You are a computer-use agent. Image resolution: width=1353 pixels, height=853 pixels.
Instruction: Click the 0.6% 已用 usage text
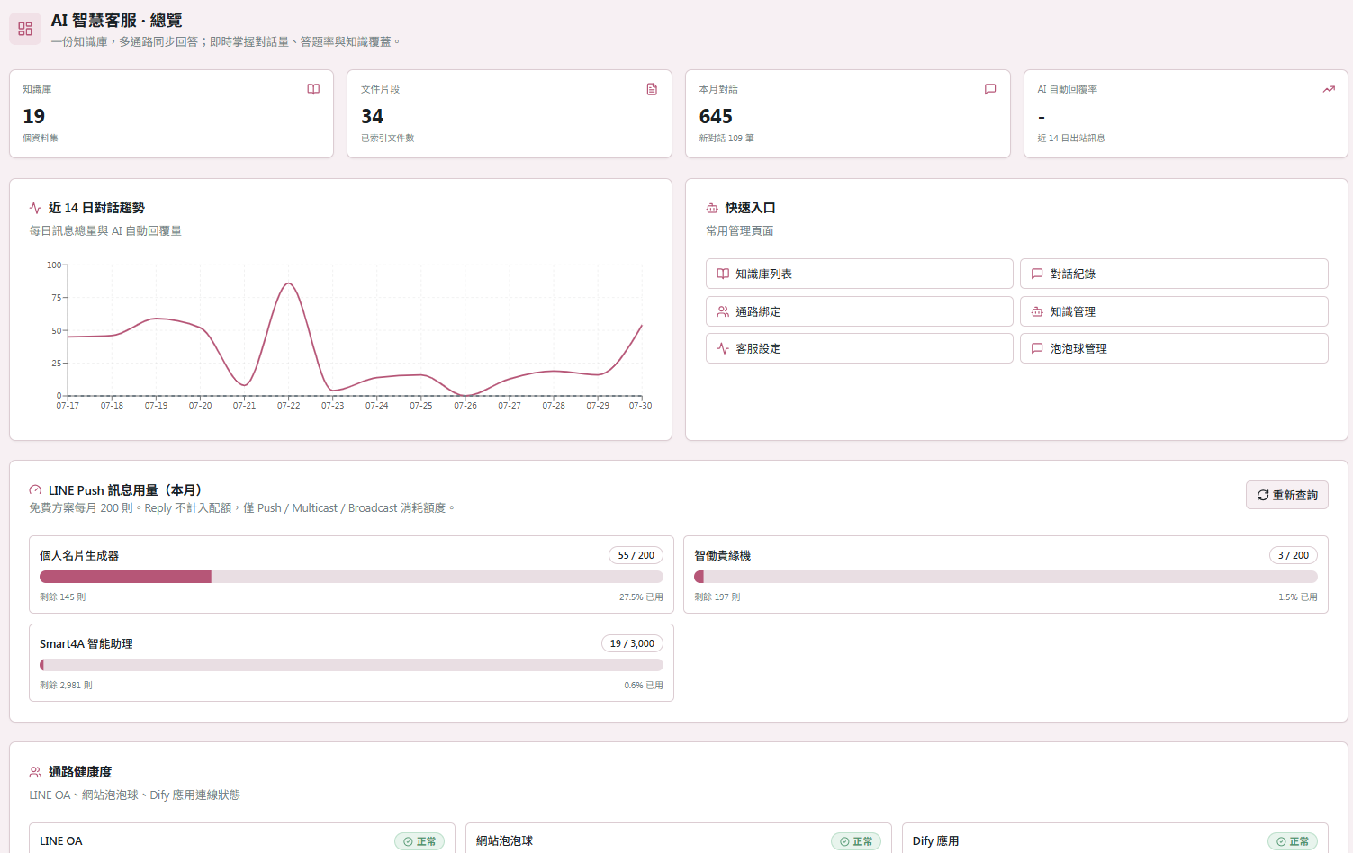coord(644,686)
